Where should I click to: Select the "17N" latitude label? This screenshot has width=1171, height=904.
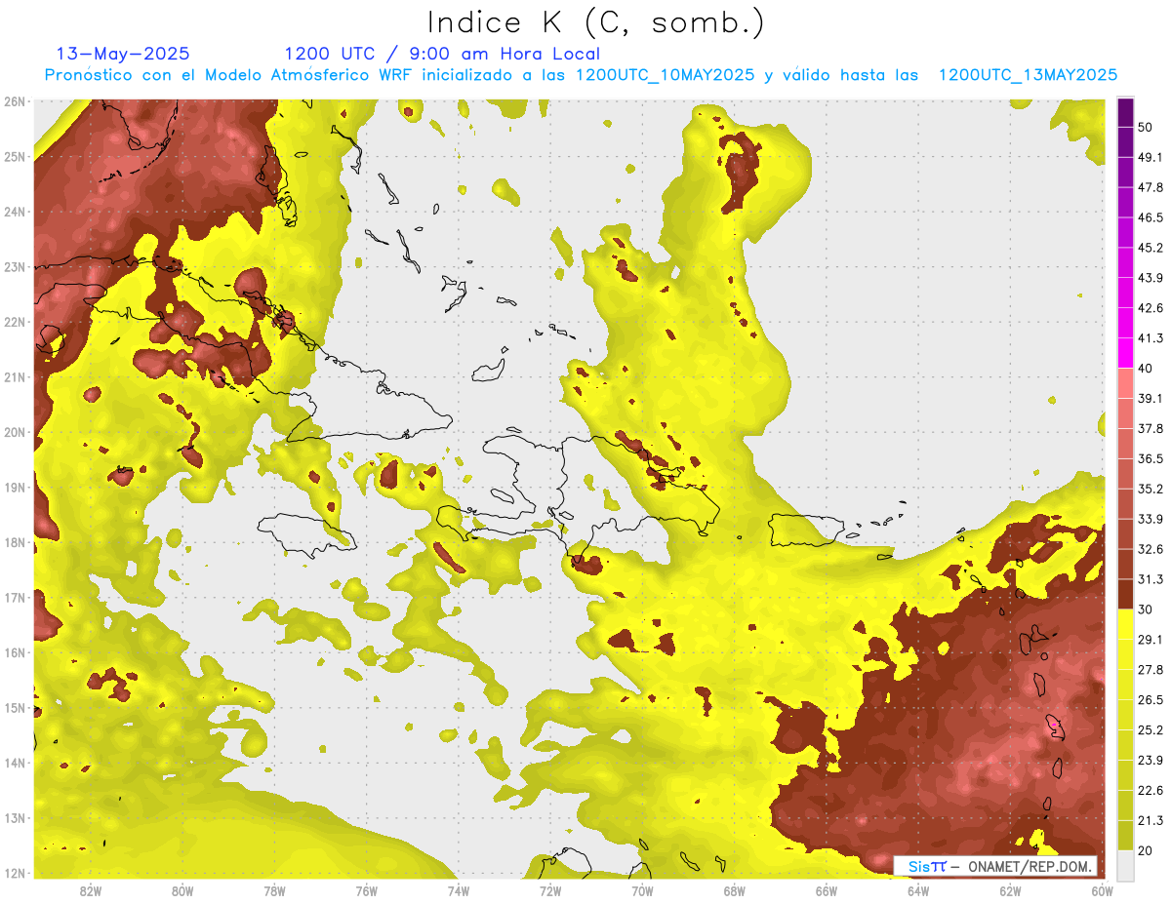pyautogui.click(x=15, y=597)
